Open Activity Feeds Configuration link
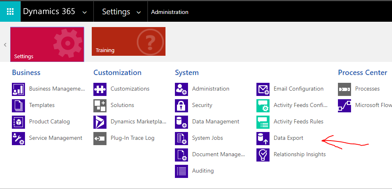Screen dimensions: 392x189 [301, 105]
